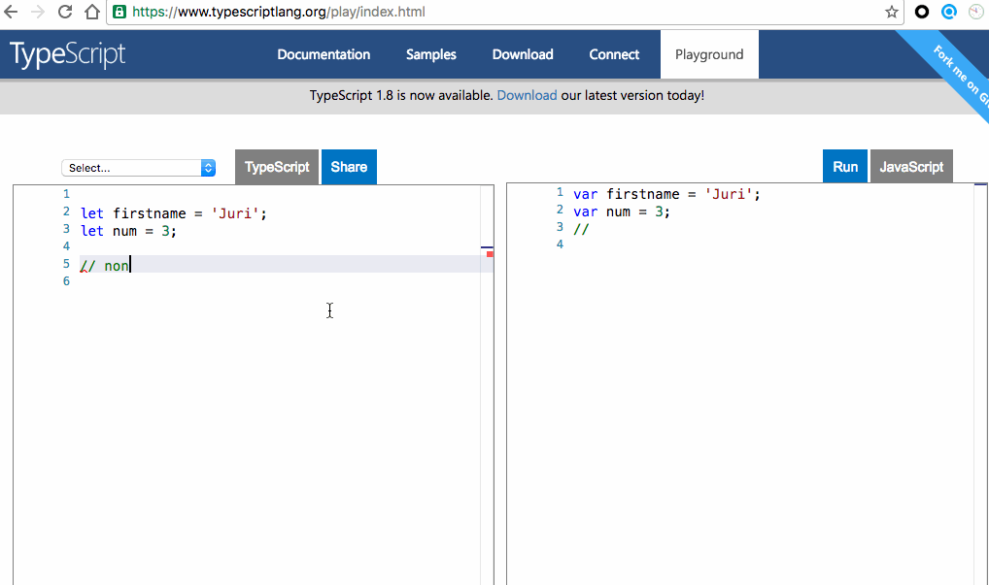Click the Download link in announcement banner
989x585 pixels.
tap(527, 95)
